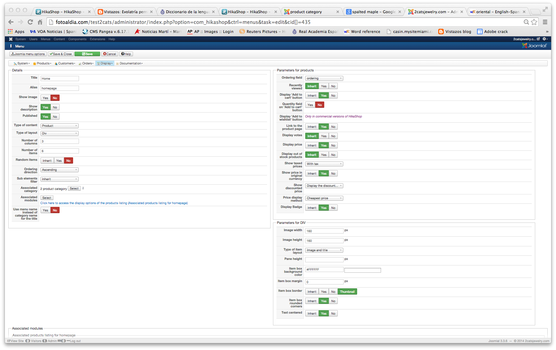Click the Number of columns input field
Screen dimensions: 556x350
click(60, 141)
